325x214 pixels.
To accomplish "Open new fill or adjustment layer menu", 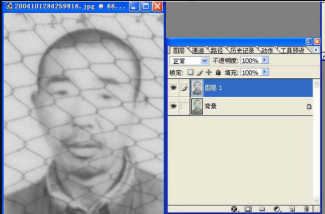I will pyautogui.click(x=277, y=209).
